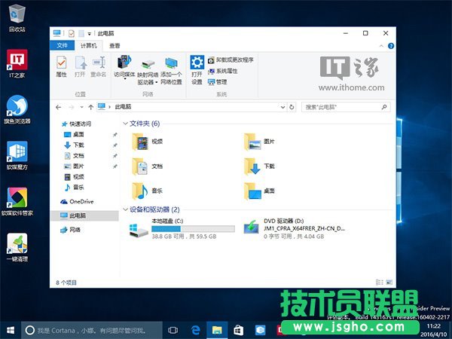Click the 打开设置 (Open Settings) gear icon
Screen dimensions: 452x339
pos(197,70)
